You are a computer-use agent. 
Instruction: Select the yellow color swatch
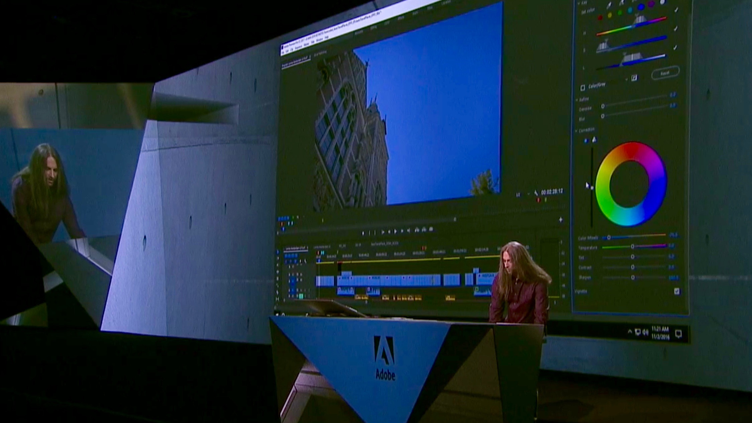tap(610, 15)
